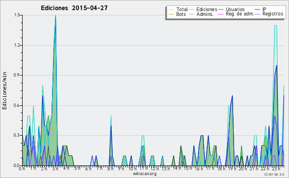The height and width of the screenshot is (178, 289).
Task: Click the Admins. legend label
Action: [x=205, y=14]
